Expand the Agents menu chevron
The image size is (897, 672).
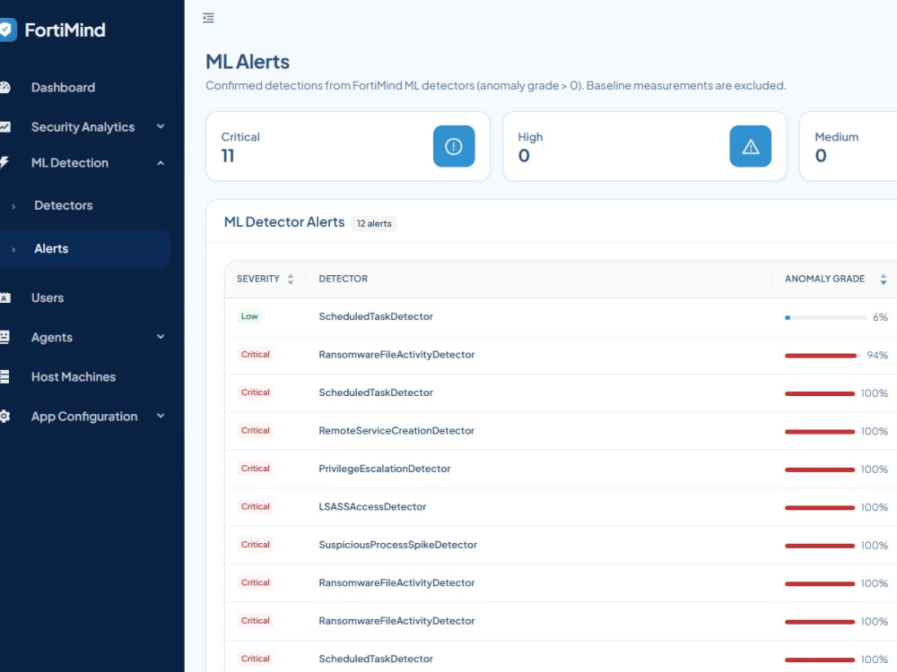pyautogui.click(x=161, y=337)
